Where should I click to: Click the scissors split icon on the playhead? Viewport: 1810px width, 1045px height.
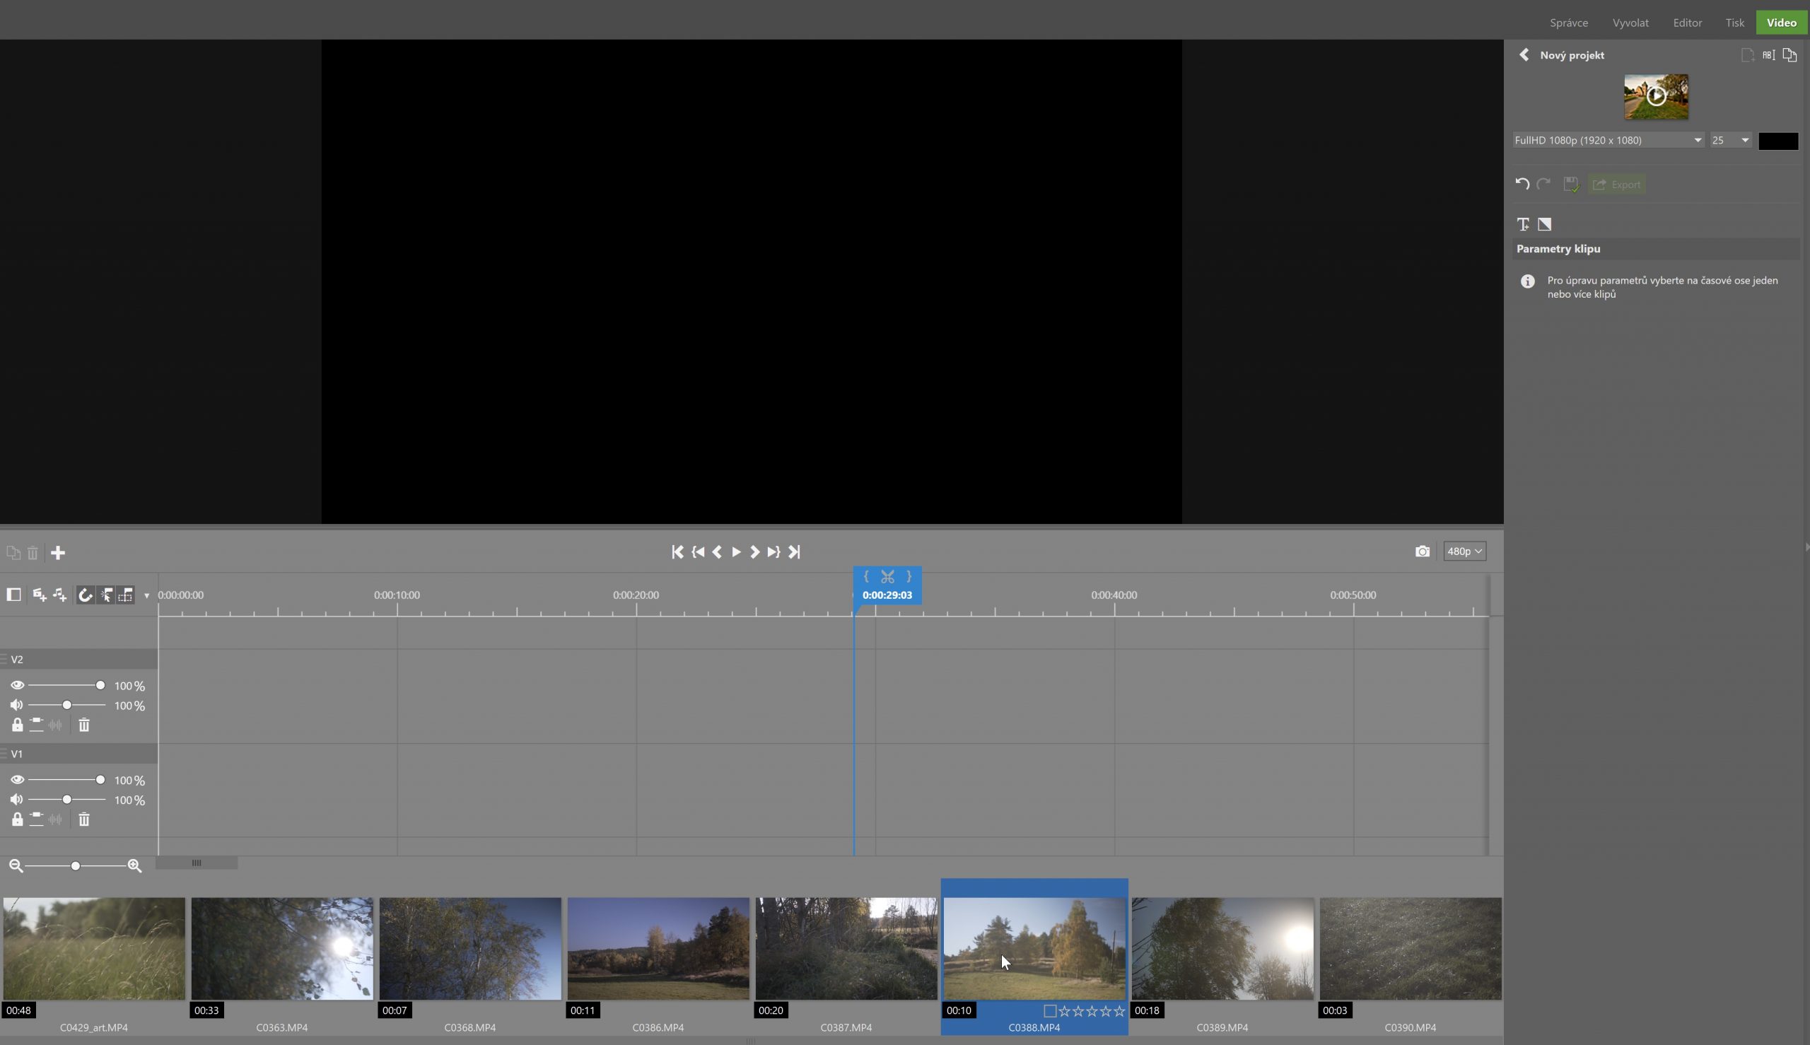[x=888, y=576]
